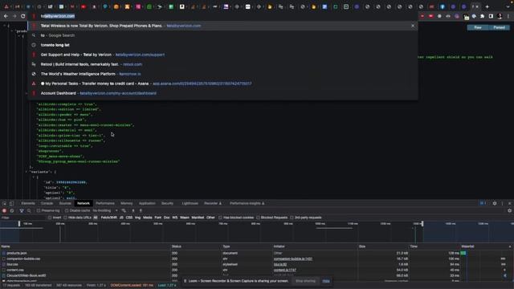514x289 pixels.
Task: Open DevTools settings gear
Action: tap(495, 203)
